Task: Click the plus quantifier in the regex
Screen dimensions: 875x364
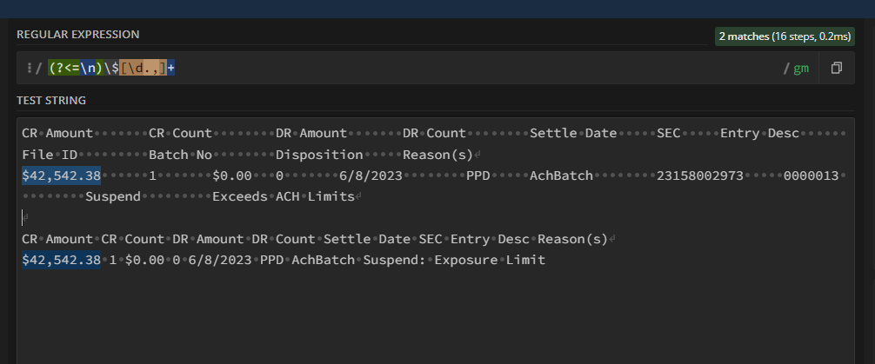Action: pyautogui.click(x=172, y=68)
